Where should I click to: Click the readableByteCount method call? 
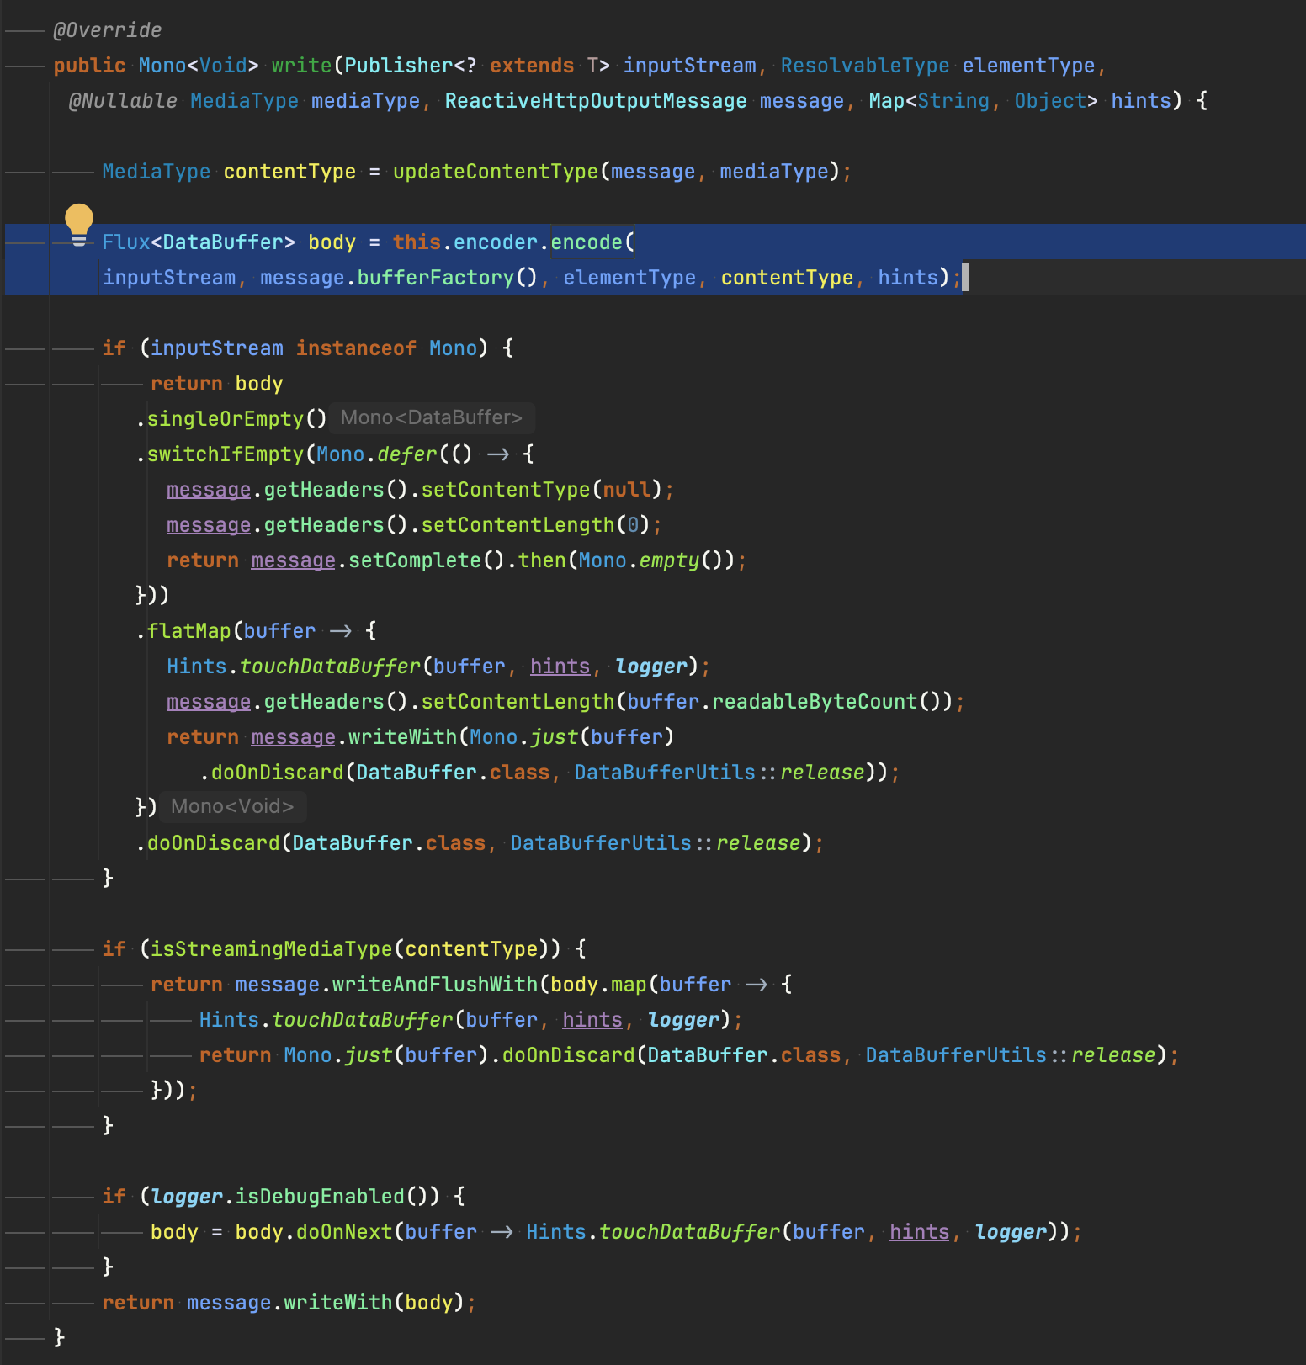815,702
